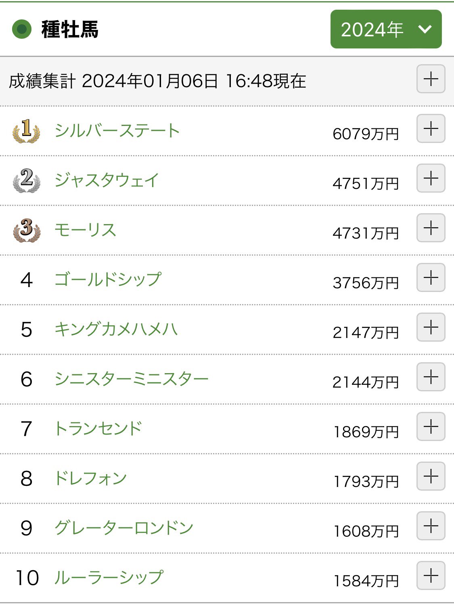Open the ゴールドシップ sire link
454x611 pixels.
108,279
